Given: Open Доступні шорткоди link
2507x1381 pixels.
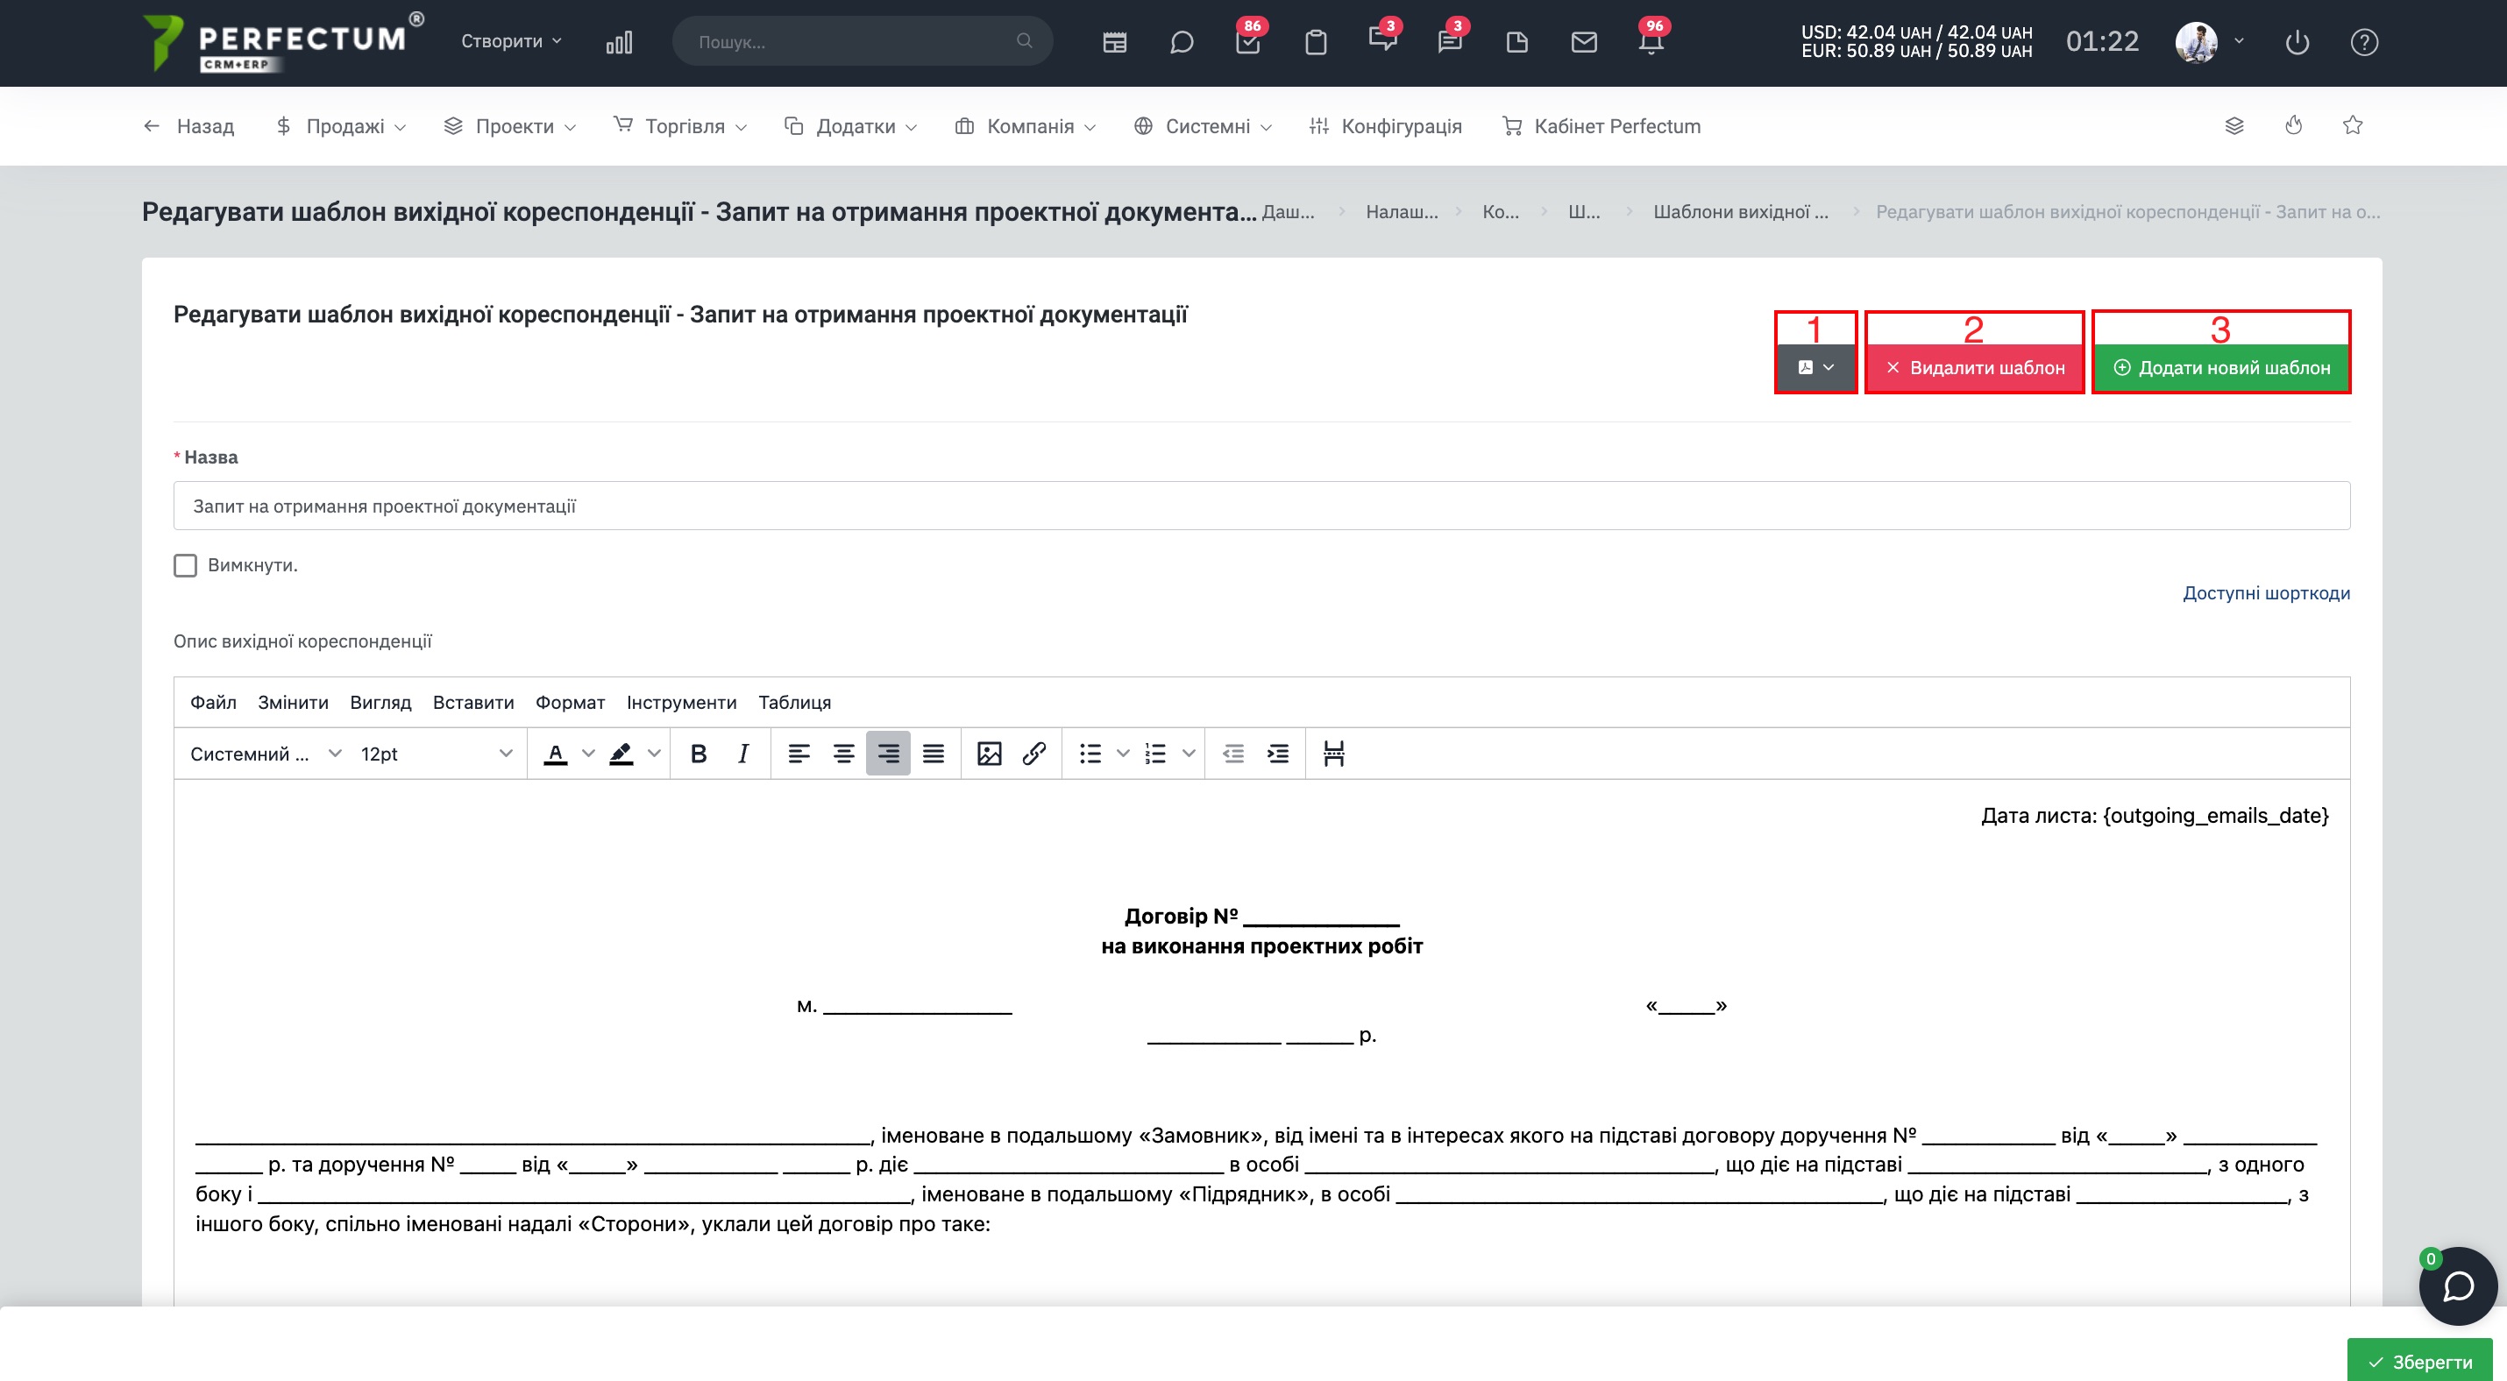Looking at the screenshot, I should (x=2266, y=593).
